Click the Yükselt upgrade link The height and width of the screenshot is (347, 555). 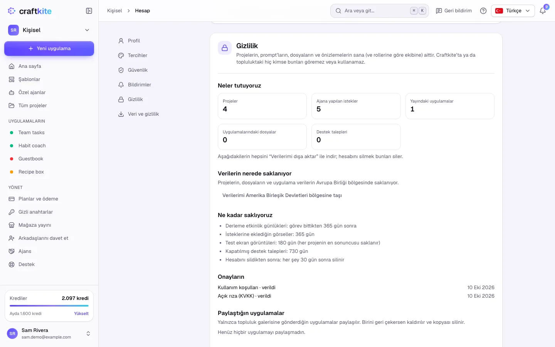pyautogui.click(x=81, y=313)
